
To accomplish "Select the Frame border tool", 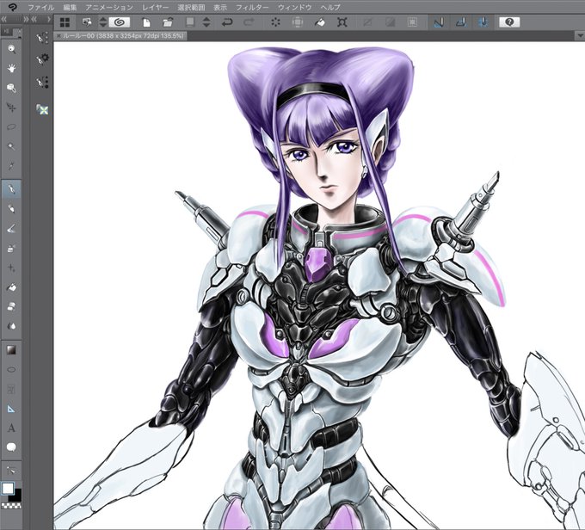I will 11,389.
